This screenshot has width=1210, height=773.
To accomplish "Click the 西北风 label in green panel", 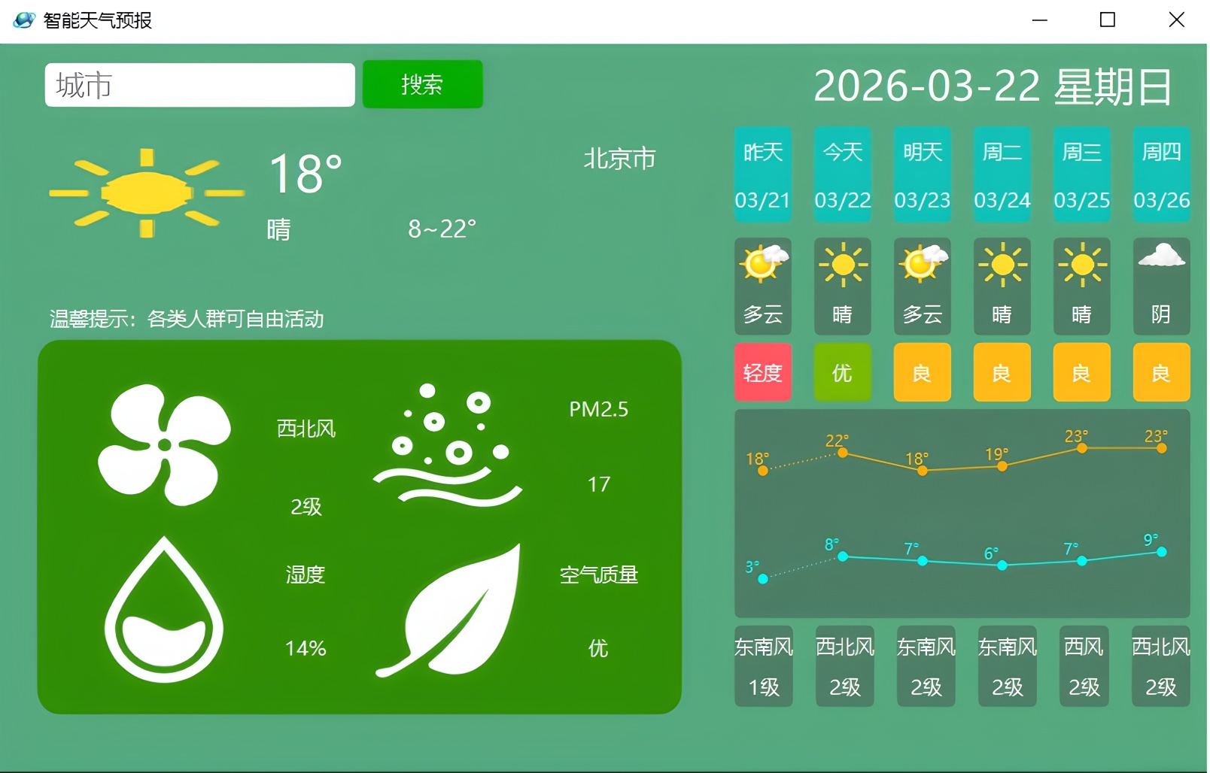I will coord(306,429).
